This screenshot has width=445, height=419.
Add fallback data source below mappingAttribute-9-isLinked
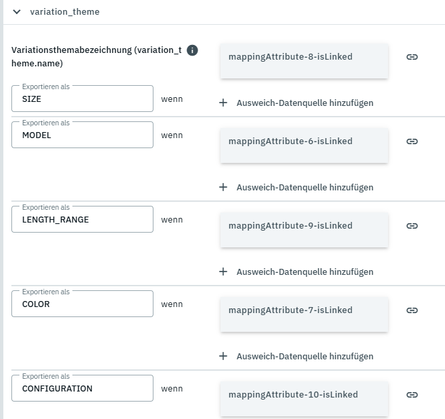[x=297, y=272]
